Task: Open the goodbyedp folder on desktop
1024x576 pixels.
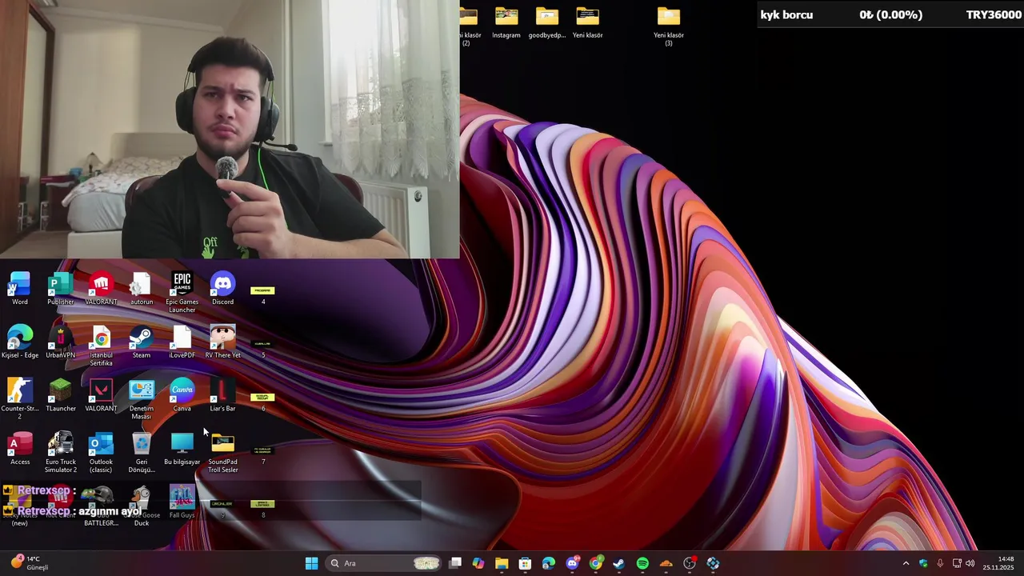Action: (x=547, y=22)
